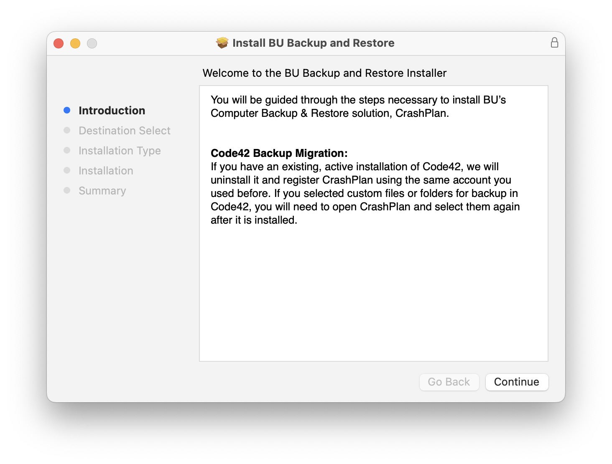
Task: Click the gray dot beside Destination Select
Action: (67, 130)
